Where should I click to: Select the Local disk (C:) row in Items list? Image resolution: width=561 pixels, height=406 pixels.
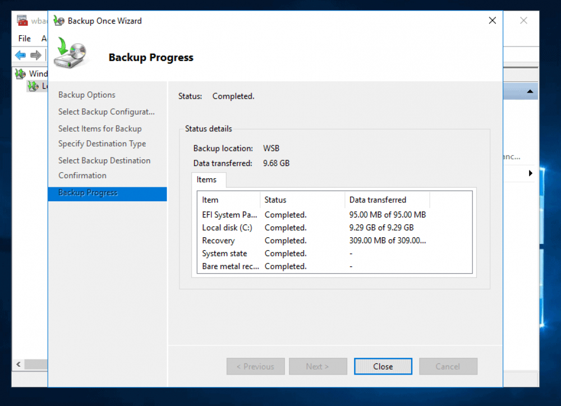click(227, 228)
